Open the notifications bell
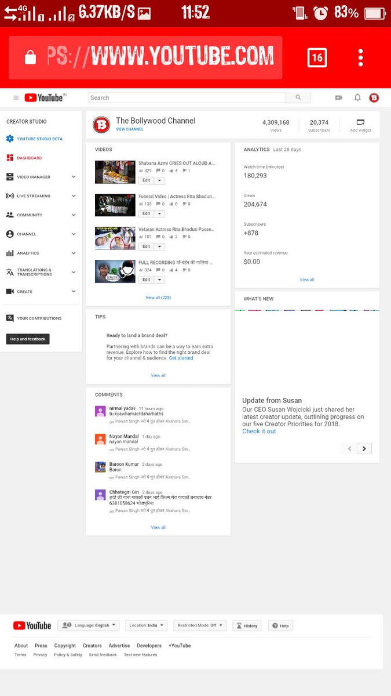 pyautogui.click(x=357, y=97)
